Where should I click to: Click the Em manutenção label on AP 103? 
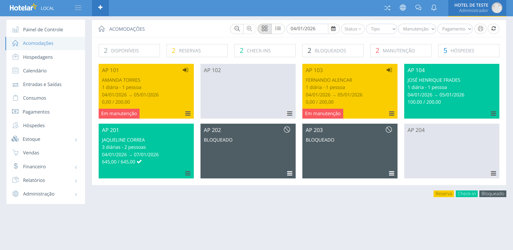tap(323, 114)
